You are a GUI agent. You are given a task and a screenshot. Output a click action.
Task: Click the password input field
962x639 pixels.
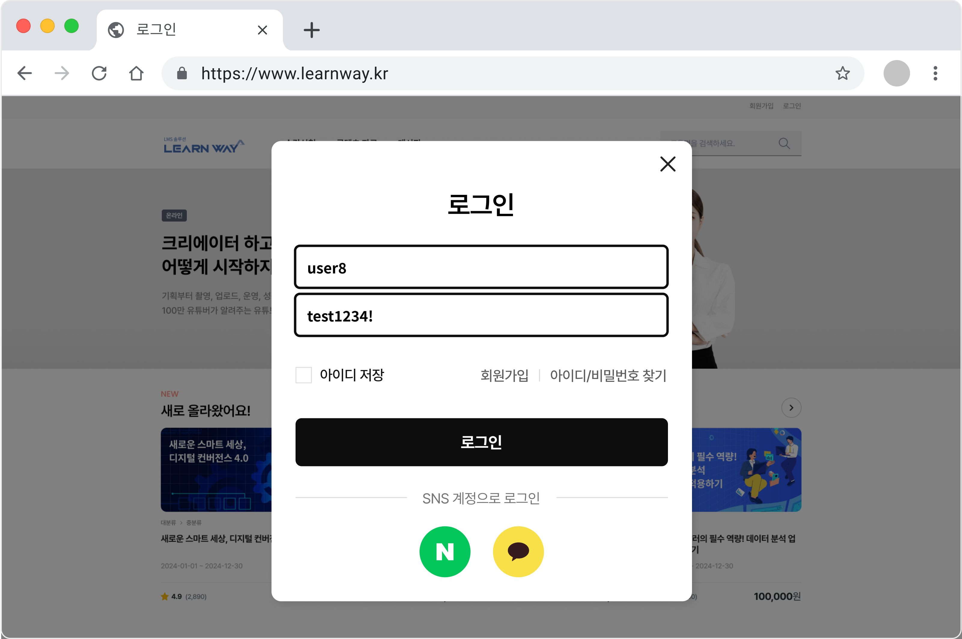pyautogui.click(x=481, y=316)
